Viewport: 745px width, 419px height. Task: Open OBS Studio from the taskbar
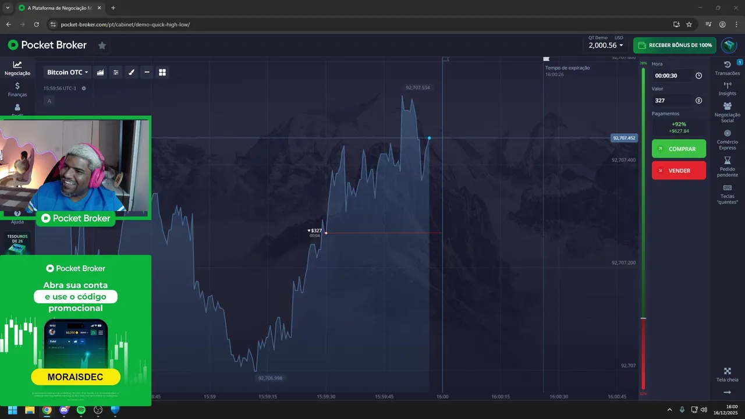98,410
